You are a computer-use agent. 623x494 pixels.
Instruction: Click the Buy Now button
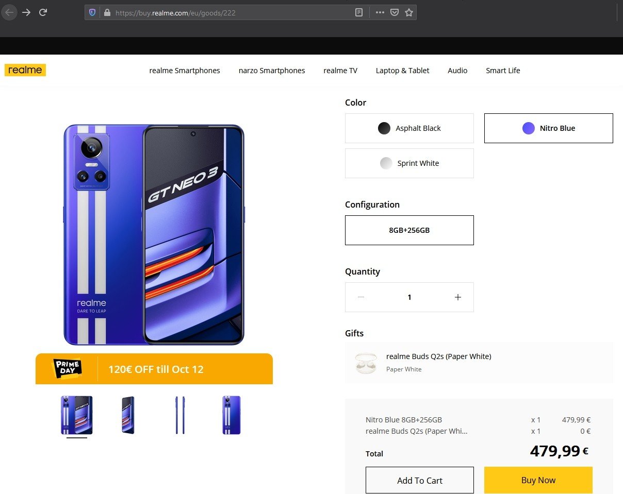pyautogui.click(x=538, y=480)
